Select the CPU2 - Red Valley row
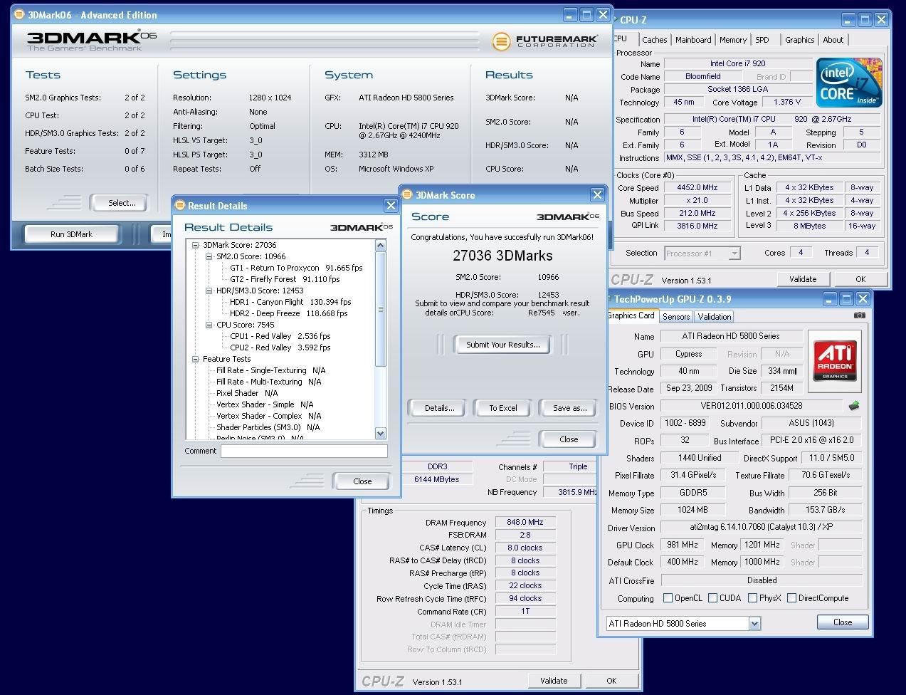Screen dimensions: 906x695 click(x=280, y=347)
